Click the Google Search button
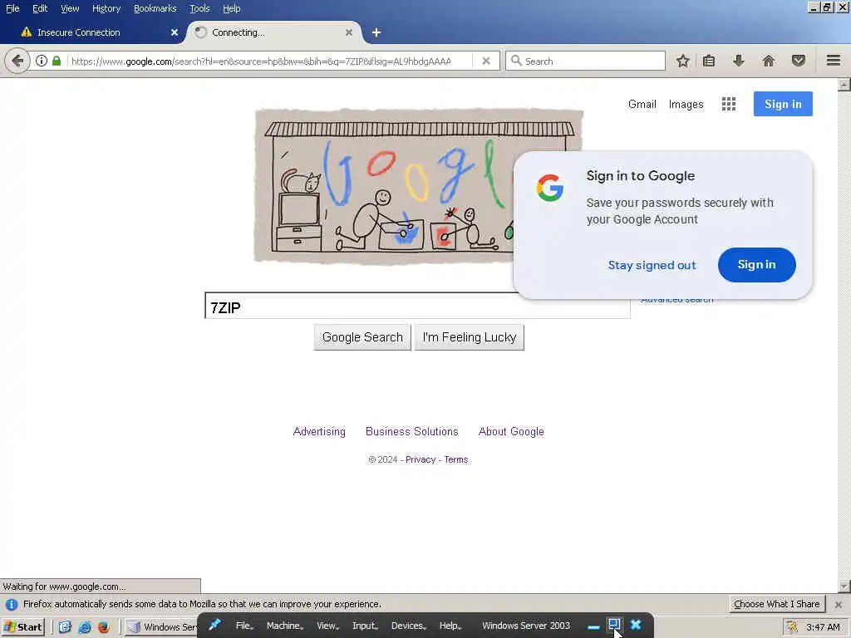Image resolution: width=851 pixels, height=638 pixels. pos(362,337)
